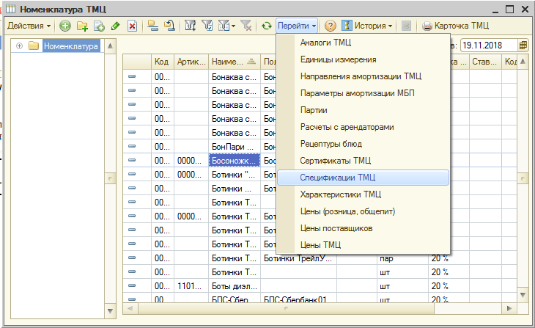Click the Карточка ТМЦ button
The height and width of the screenshot is (328, 535).
(455, 26)
